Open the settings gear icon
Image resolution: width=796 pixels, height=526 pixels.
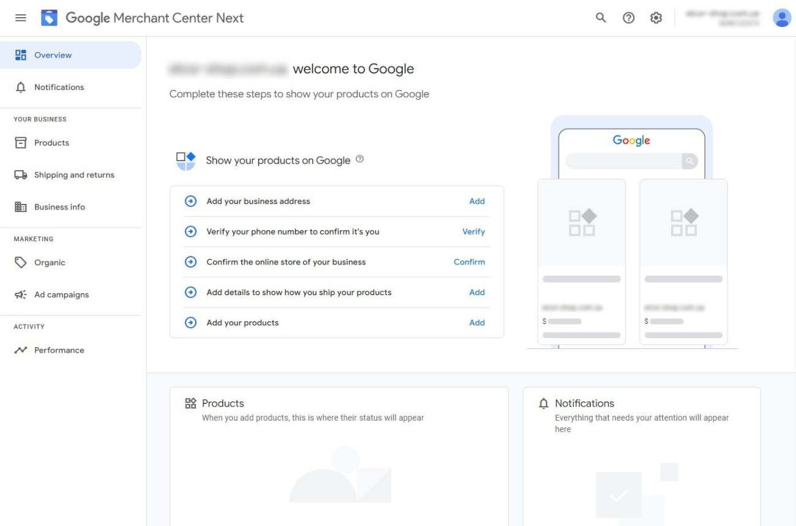coord(656,18)
